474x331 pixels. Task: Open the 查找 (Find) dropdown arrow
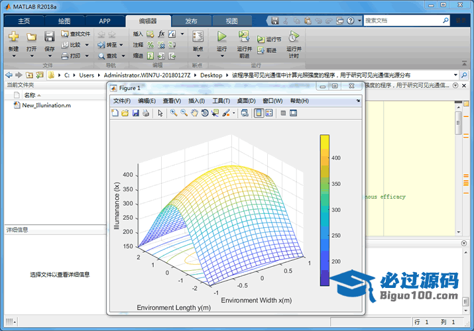pos(123,56)
